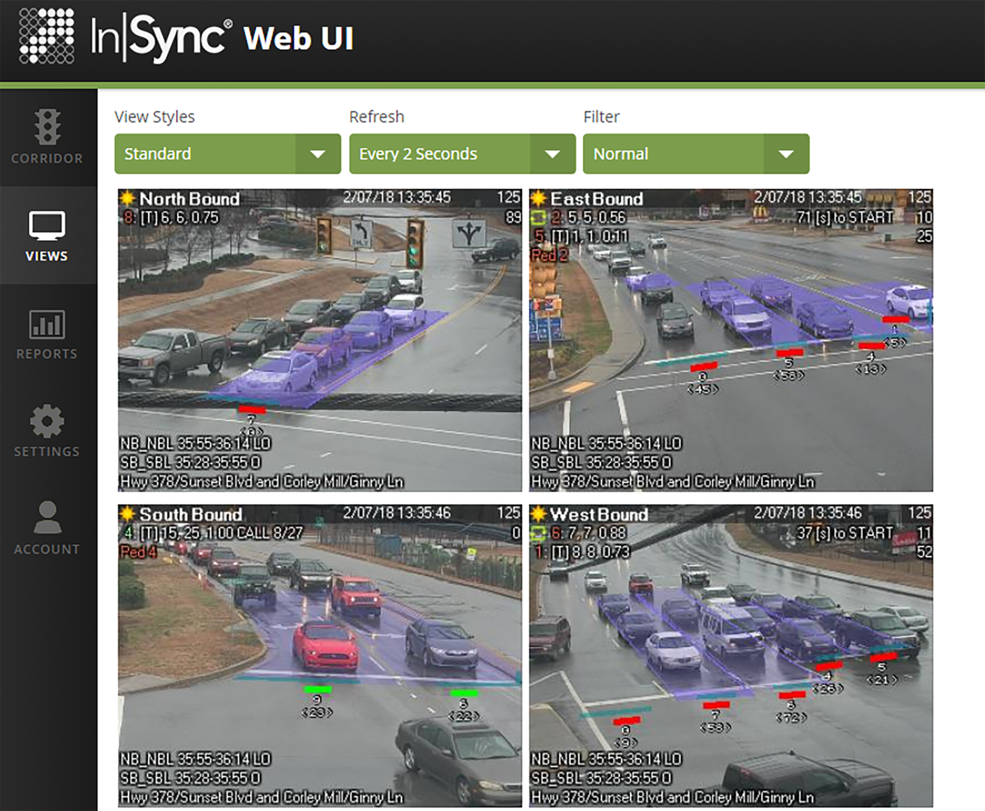Toggle the green phase bracket on West Bound

pyautogui.click(x=538, y=533)
